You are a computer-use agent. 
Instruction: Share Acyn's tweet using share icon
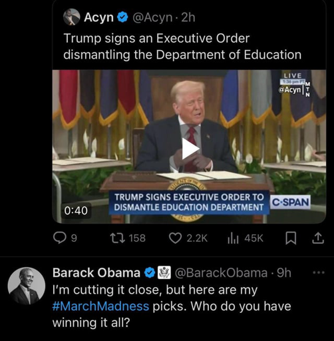click(318, 238)
